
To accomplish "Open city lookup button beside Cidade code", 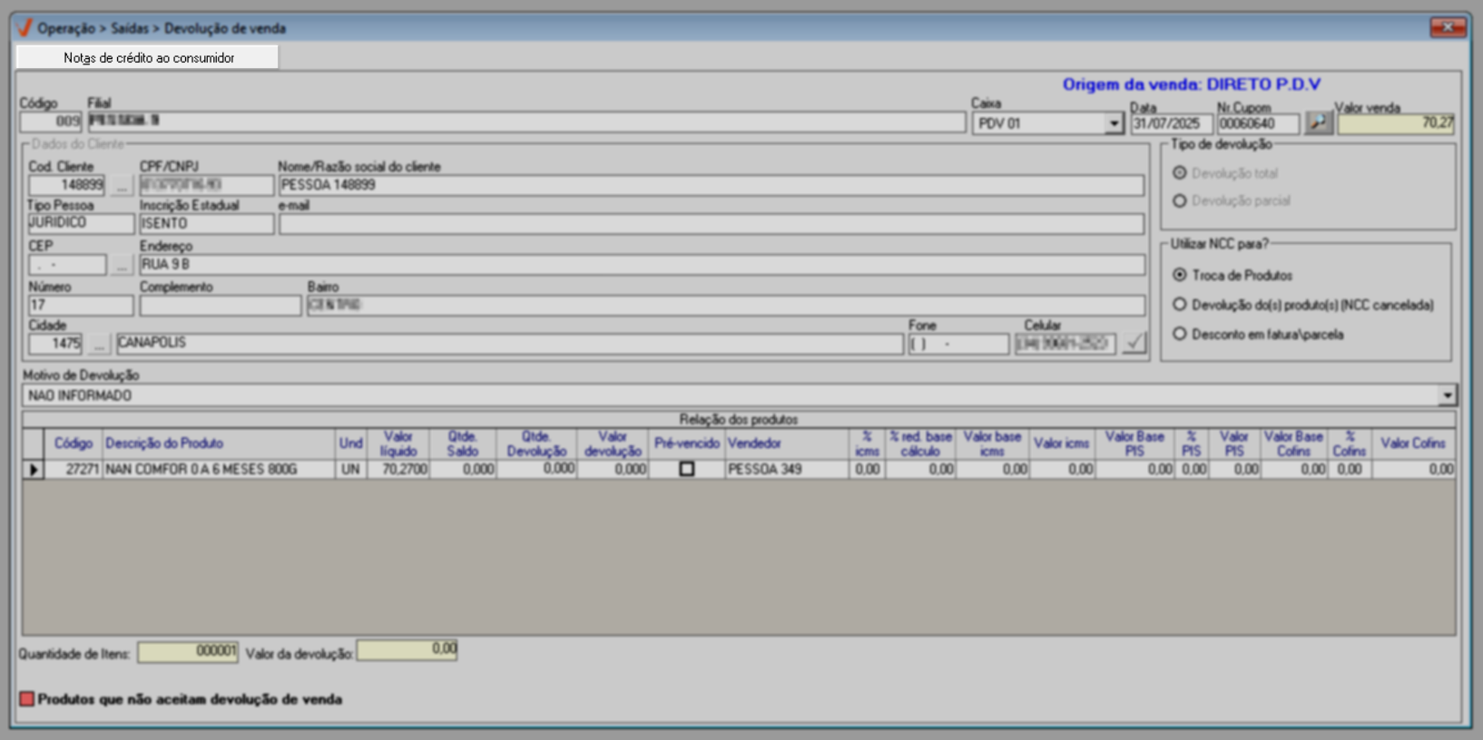I will tap(99, 344).
